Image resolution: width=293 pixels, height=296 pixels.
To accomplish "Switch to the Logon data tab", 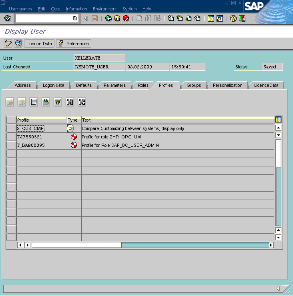I will point(54,85).
